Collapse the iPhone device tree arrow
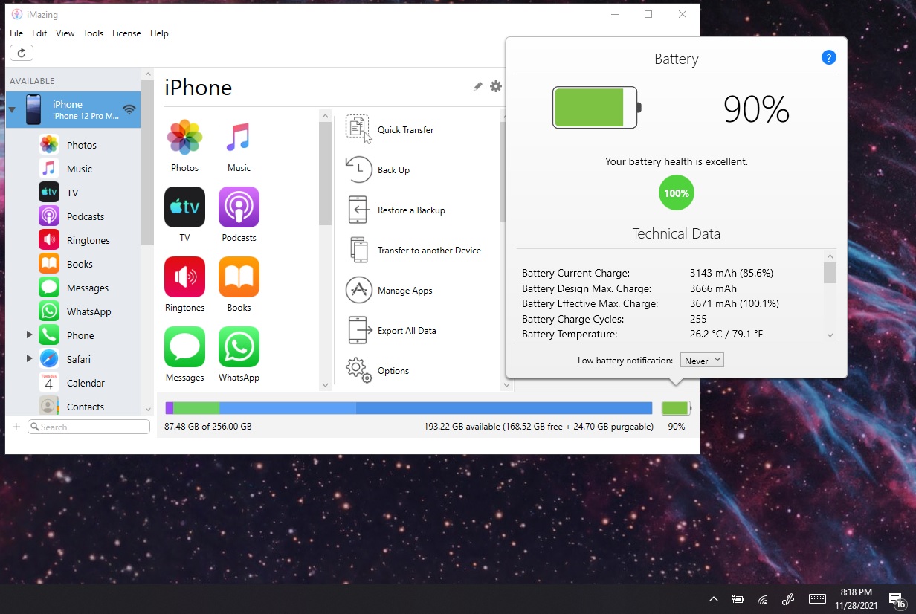The image size is (916, 614). 12,110
